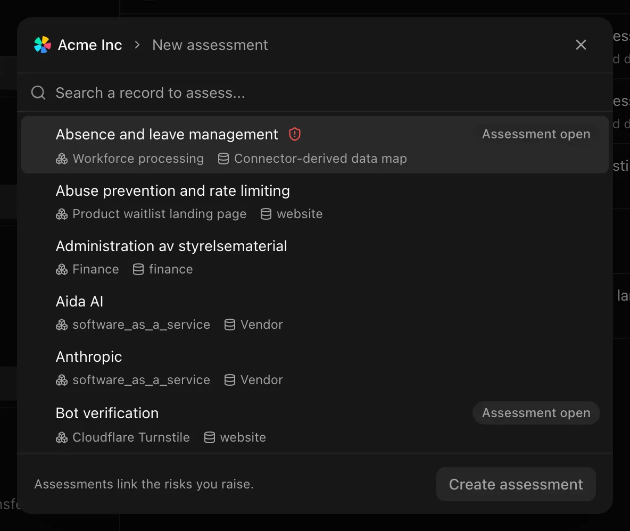Click the cubes icon beside Workforce processing
This screenshot has width=630, height=531.
[x=62, y=159]
